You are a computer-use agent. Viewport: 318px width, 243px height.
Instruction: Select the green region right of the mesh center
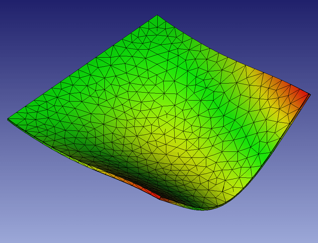(226, 126)
